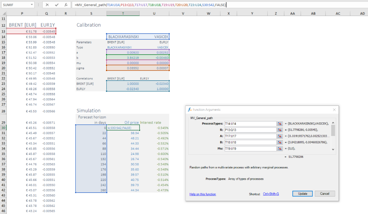Select column Q header
368x214 pixels.
tap(46, 14)
